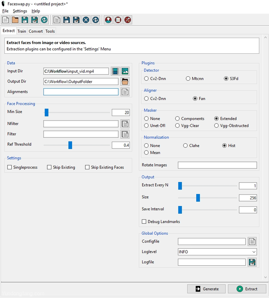Start extraction with the Extract button
The height and width of the screenshot is (298, 269).
point(247,289)
